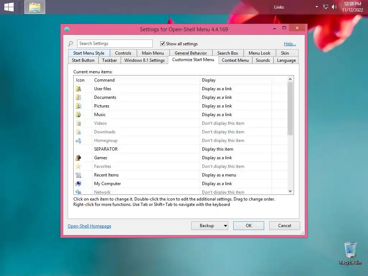Click the list's vertical scrollbar thumb

point(290,109)
